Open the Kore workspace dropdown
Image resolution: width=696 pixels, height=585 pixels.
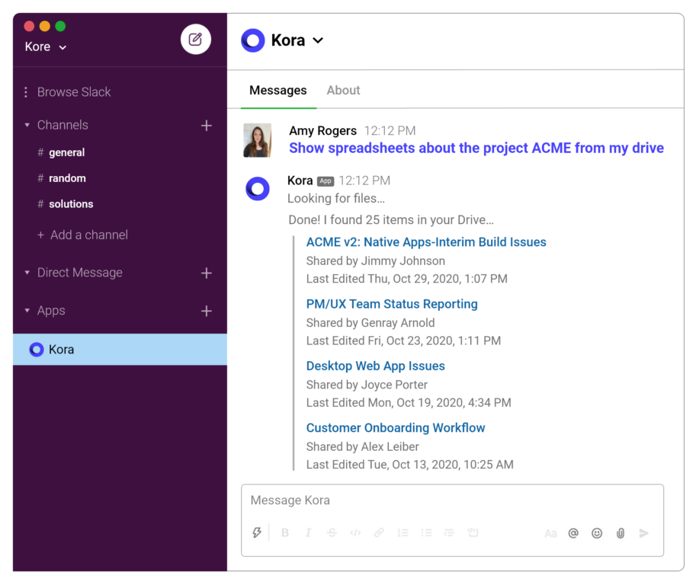(x=45, y=46)
